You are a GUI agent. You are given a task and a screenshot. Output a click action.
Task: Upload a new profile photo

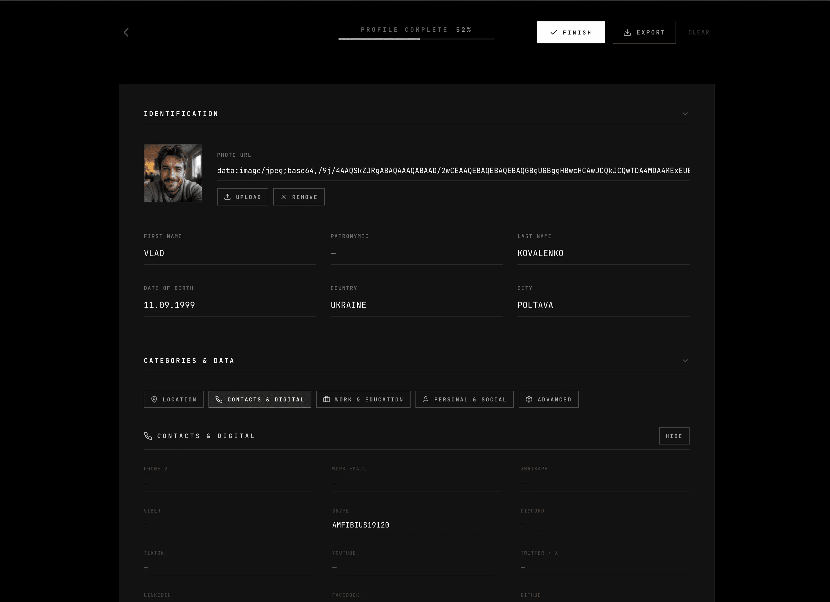click(242, 197)
